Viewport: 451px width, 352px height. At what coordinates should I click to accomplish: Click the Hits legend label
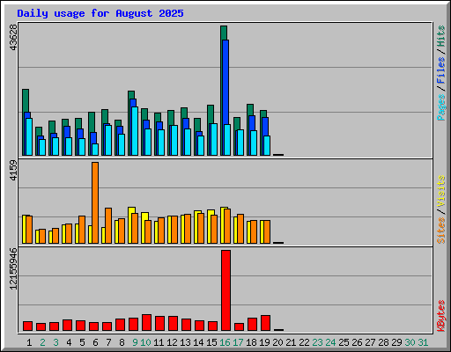440,36
